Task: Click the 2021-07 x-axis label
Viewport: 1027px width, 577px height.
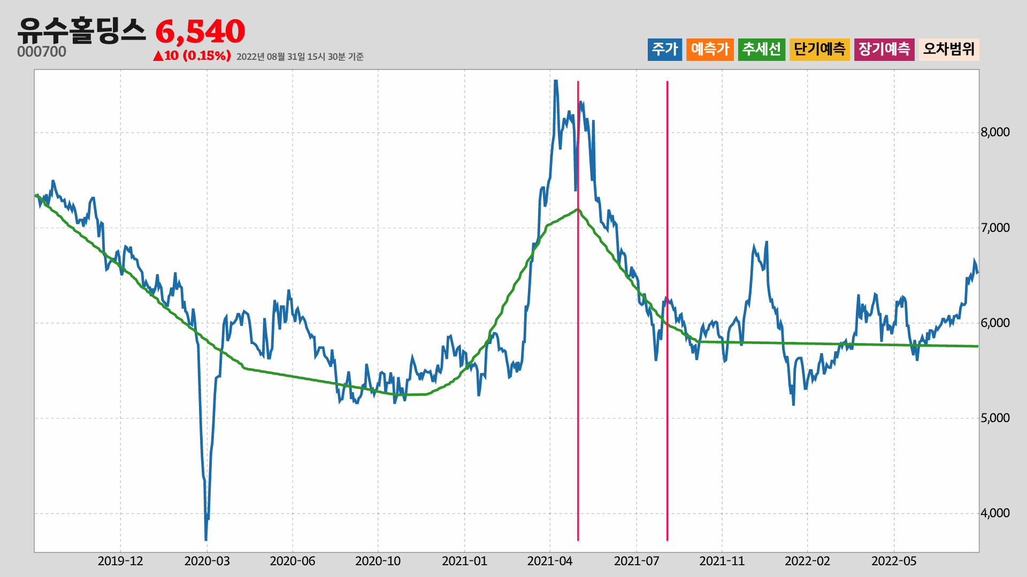Action: click(x=637, y=561)
